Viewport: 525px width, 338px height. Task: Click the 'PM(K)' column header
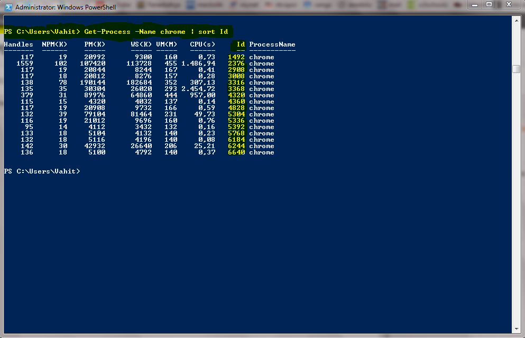[x=95, y=44]
